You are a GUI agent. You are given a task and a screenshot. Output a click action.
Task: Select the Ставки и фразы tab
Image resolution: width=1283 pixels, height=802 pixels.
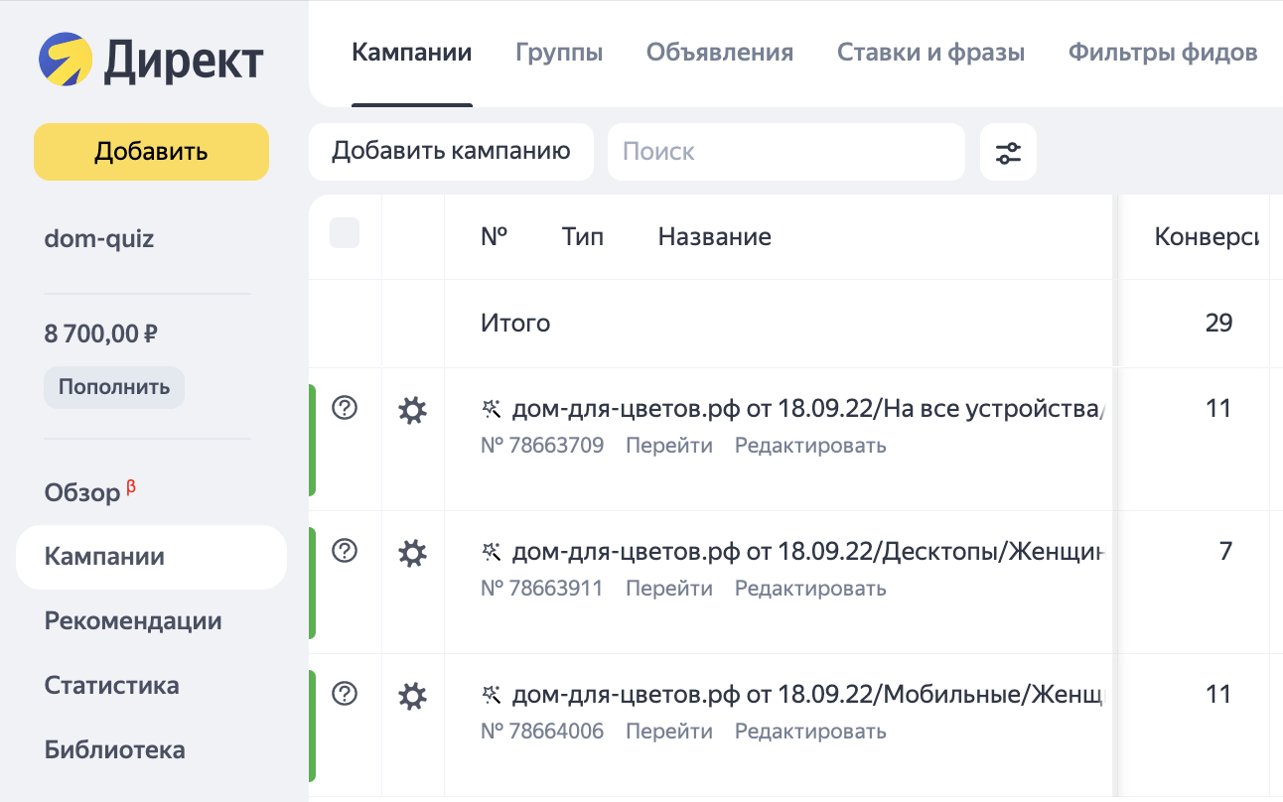930,53
